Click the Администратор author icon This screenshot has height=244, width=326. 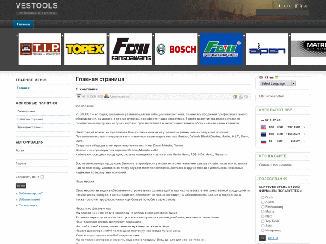click(106, 97)
